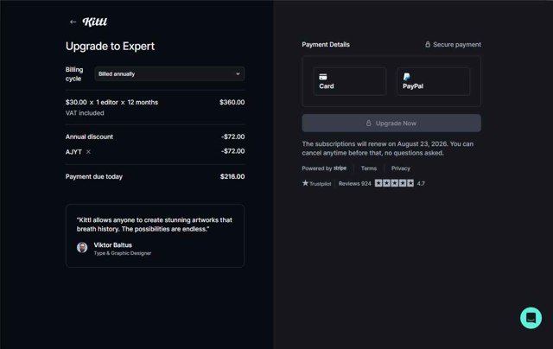Open the chat support widget
The height and width of the screenshot is (349, 553).
(x=531, y=318)
